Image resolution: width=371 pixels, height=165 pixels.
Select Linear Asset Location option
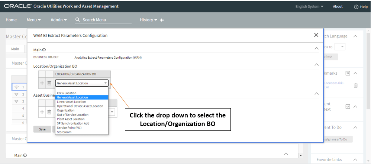82,102
